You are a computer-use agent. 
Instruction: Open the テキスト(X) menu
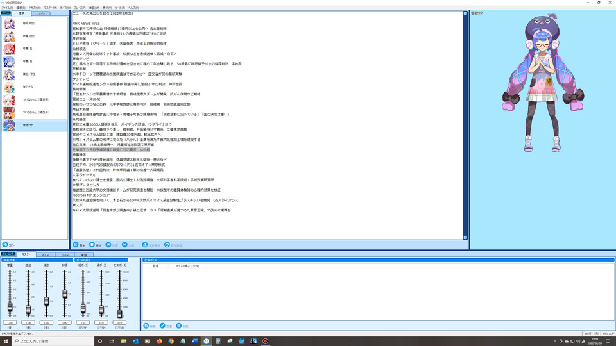pyautogui.click(x=35, y=8)
